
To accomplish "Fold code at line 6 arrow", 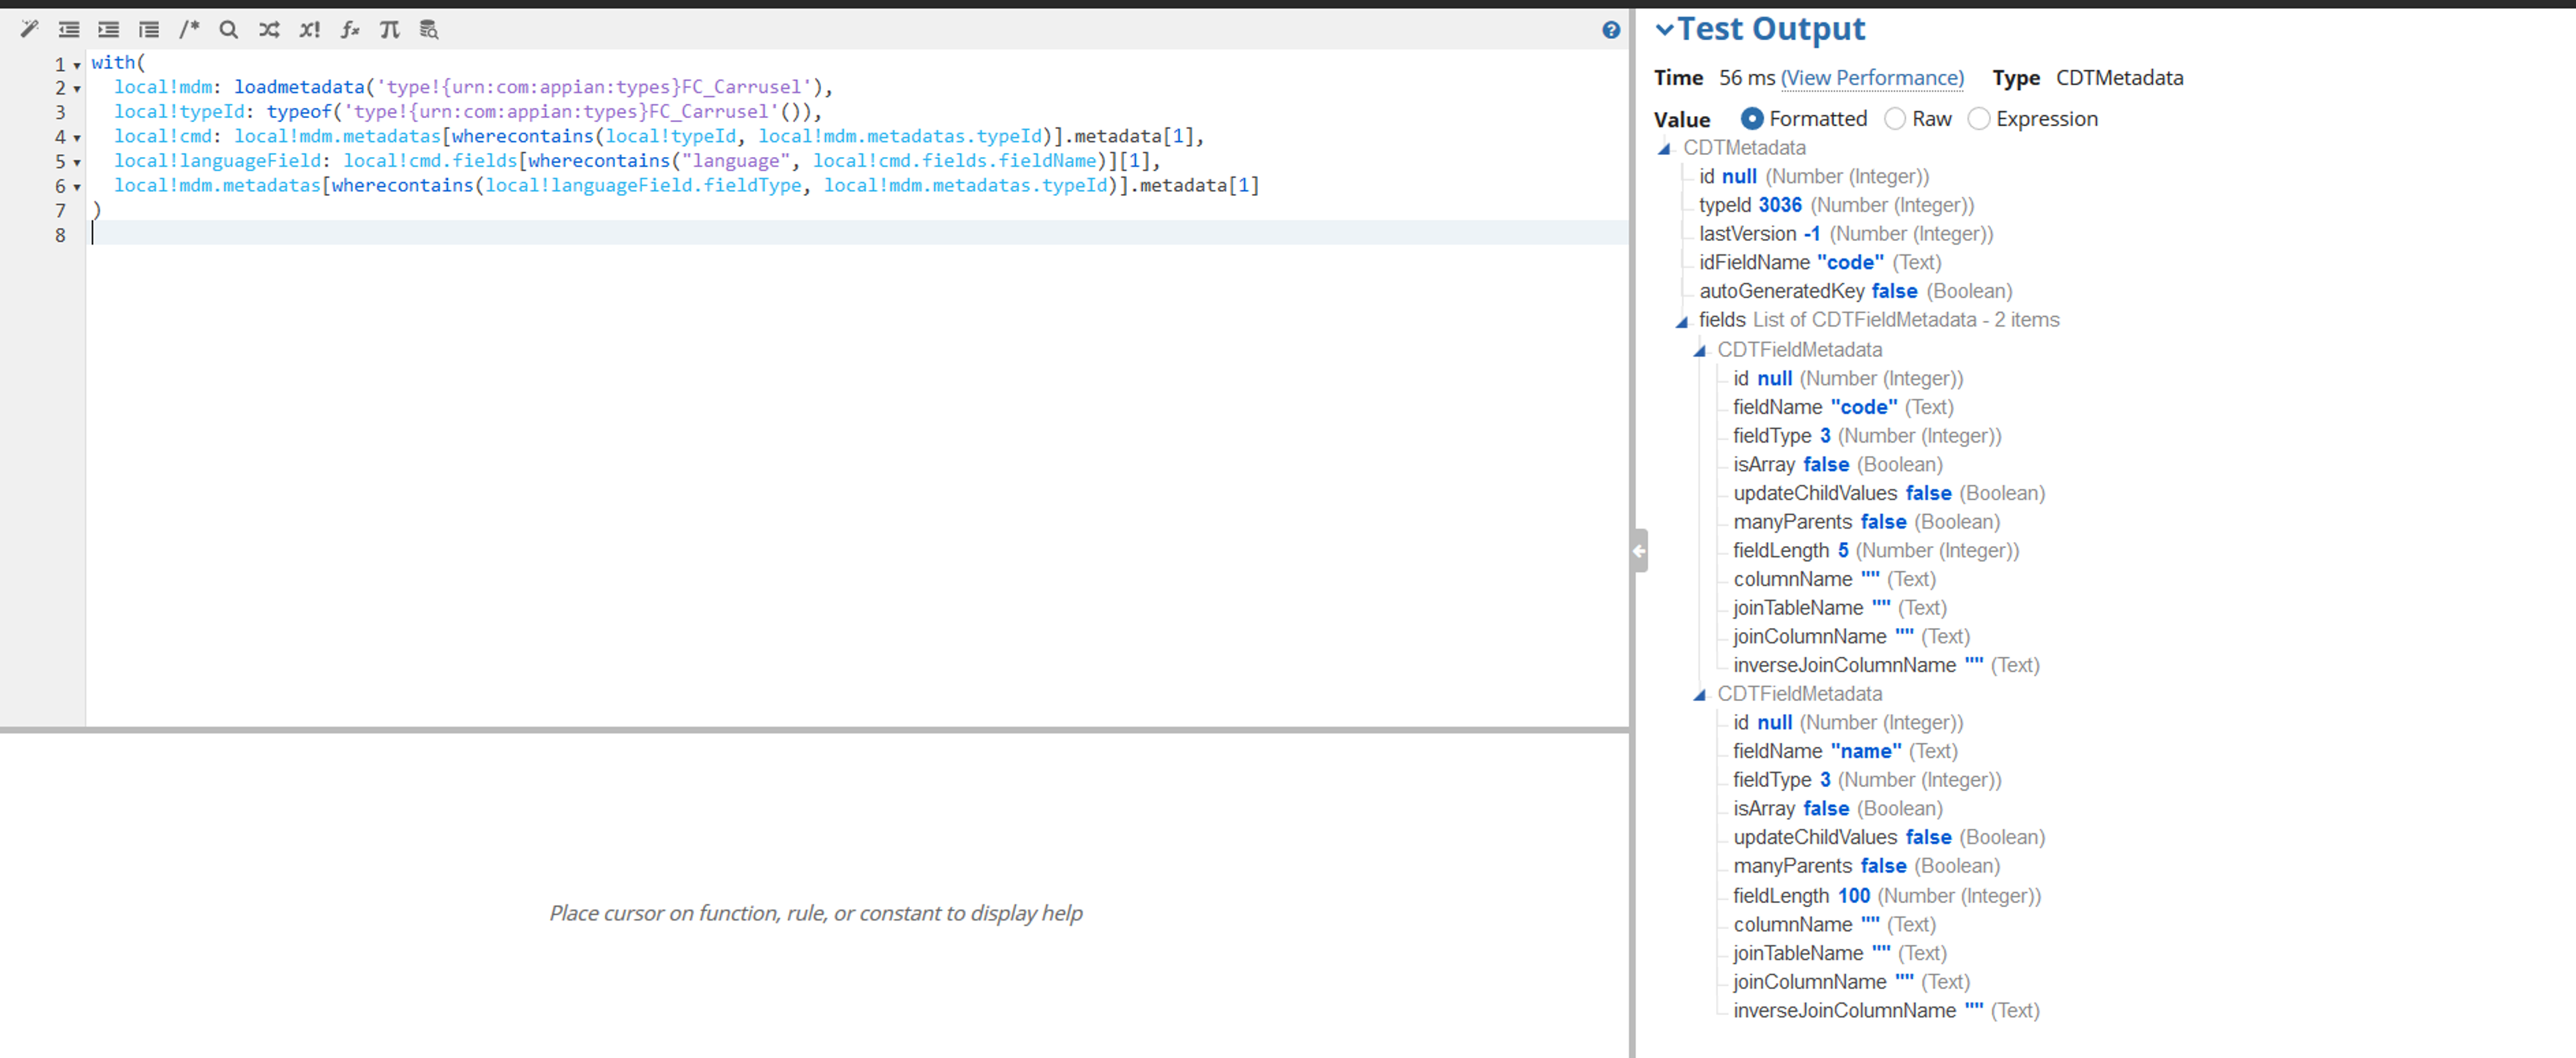I will click(x=77, y=187).
